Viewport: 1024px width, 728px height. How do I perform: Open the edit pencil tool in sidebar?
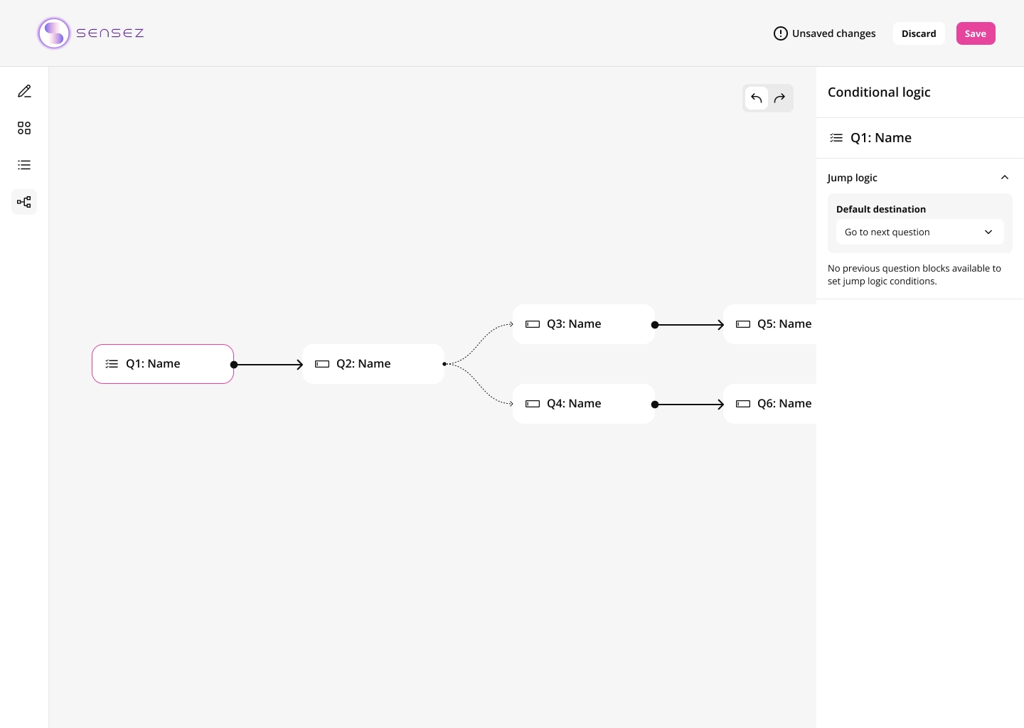24,91
